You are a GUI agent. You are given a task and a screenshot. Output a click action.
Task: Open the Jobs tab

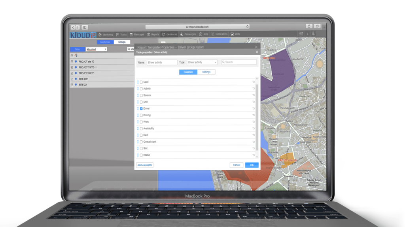pyautogui.click(x=204, y=34)
